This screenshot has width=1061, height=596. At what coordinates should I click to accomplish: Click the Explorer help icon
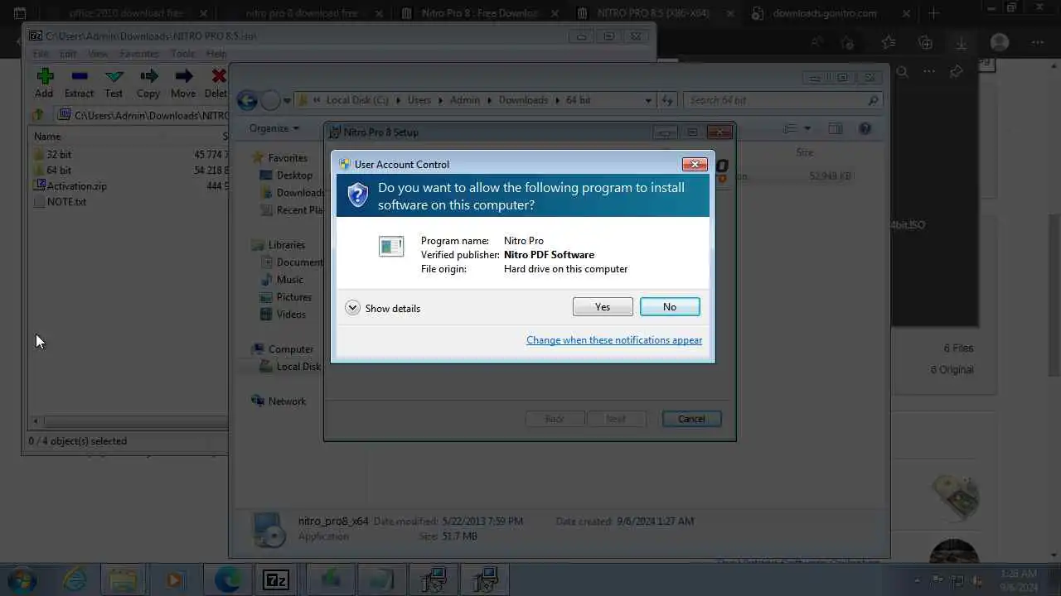865,128
